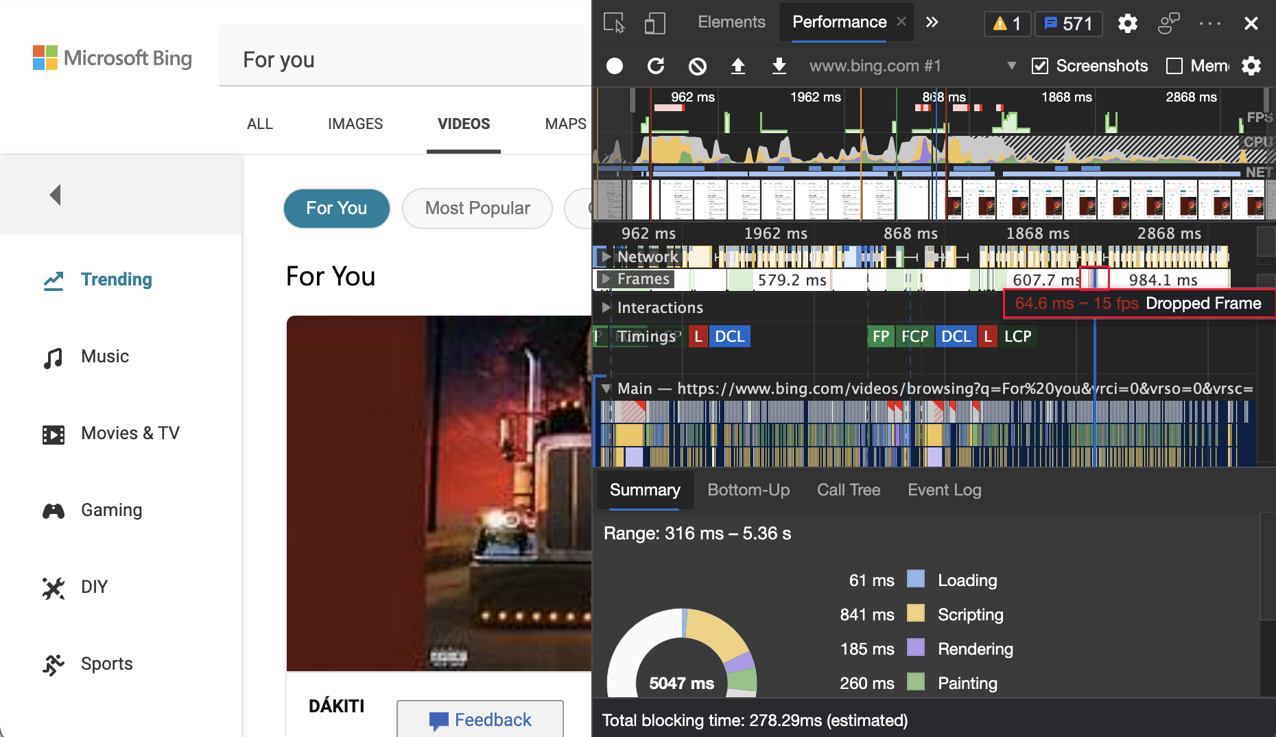Clear the performance recording
Viewport: 1276px width, 737px height.
click(697, 66)
